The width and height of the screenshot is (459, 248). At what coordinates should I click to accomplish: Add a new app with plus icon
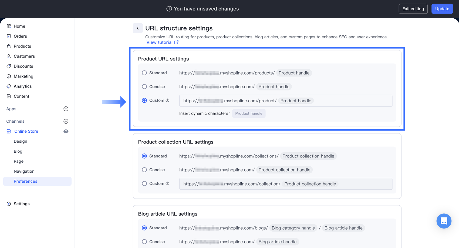(66, 109)
